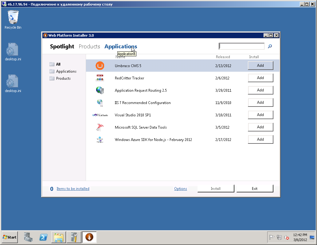Select the Applications folder in sidebar
Image resolution: width=317 pixels, height=245 pixels.
63,71
